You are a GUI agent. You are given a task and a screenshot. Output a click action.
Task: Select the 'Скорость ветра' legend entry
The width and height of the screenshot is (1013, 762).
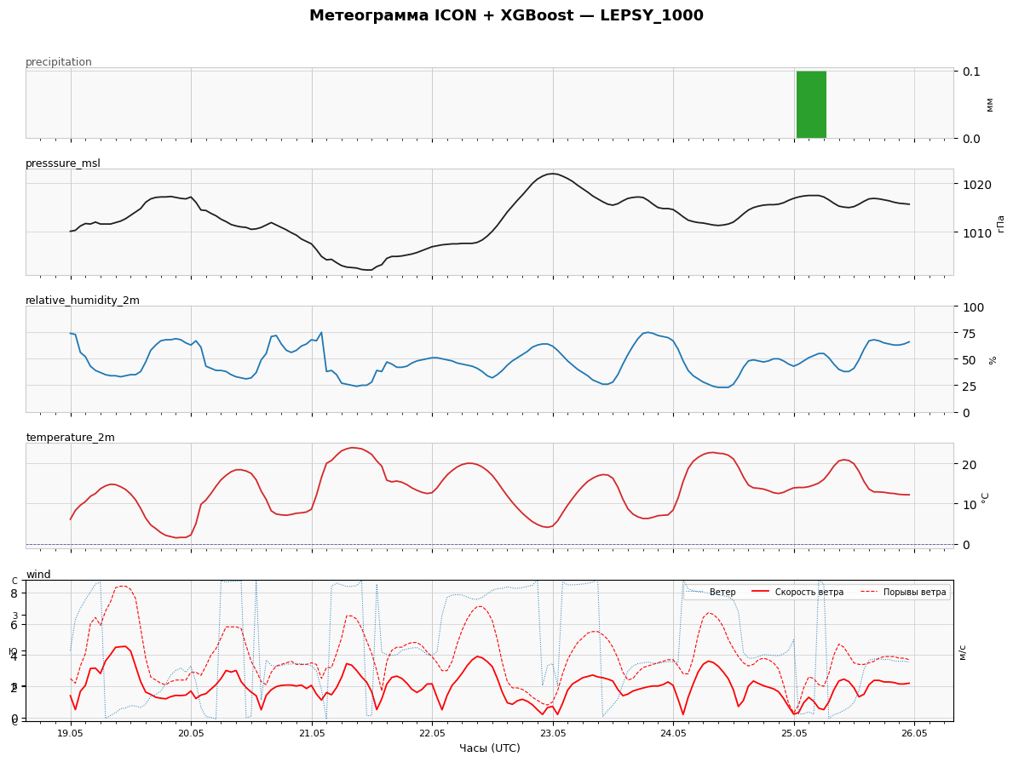click(797, 593)
